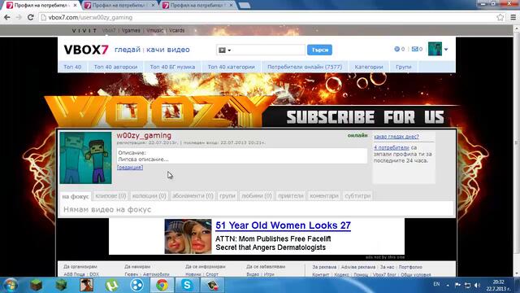Switch to the third browser tab
520x293 pixels.
click(198, 6)
